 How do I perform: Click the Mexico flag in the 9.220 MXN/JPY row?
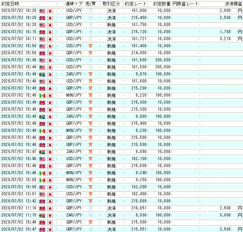pyautogui.click(x=42, y=96)
